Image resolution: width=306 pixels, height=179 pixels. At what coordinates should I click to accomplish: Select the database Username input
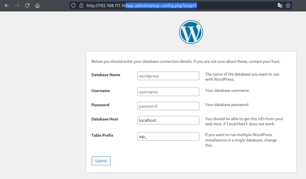tap(168, 92)
